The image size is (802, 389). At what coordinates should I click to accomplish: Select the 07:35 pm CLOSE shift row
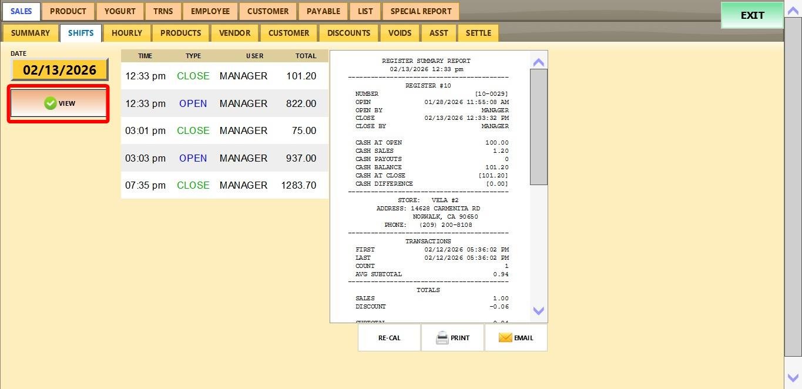(x=224, y=185)
